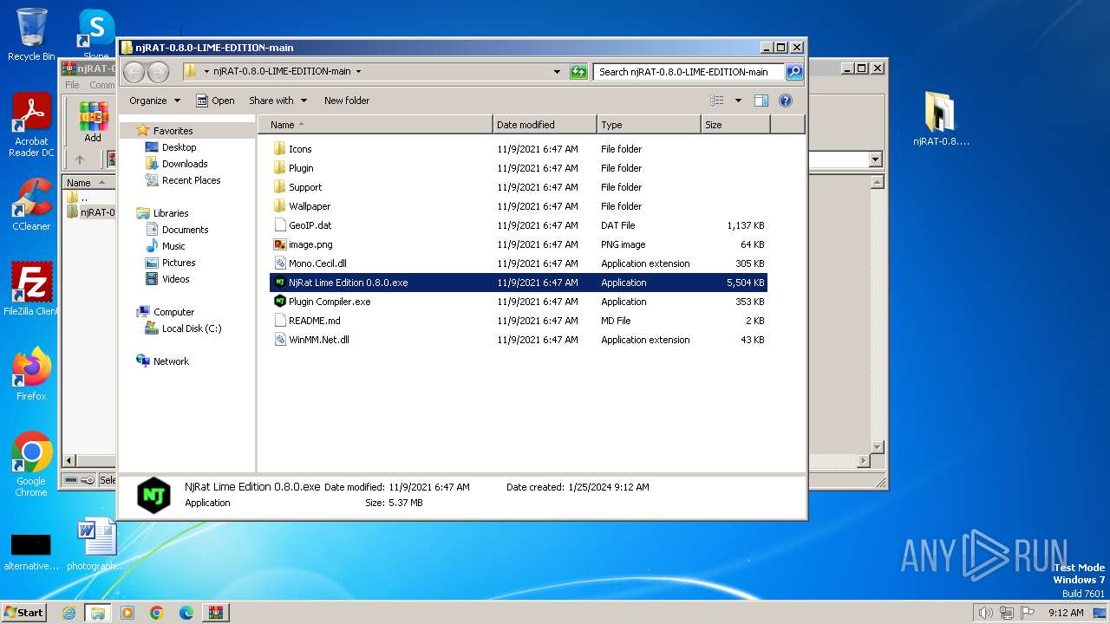Click the search njRAT folder field
The width and height of the screenshot is (1110, 624).
tap(689, 72)
